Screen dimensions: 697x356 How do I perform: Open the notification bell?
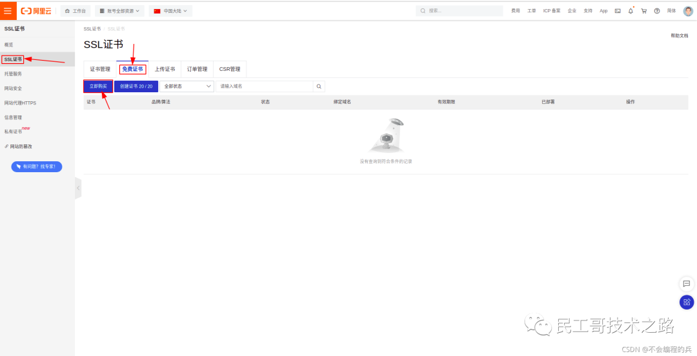(x=631, y=11)
